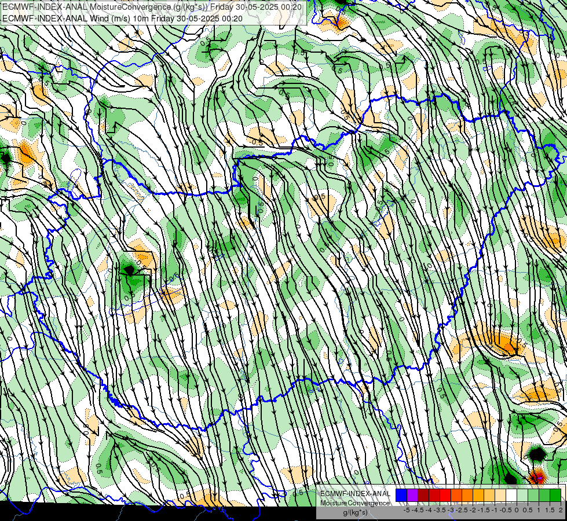Select the darkest green legend swatch

(x=555, y=495)
